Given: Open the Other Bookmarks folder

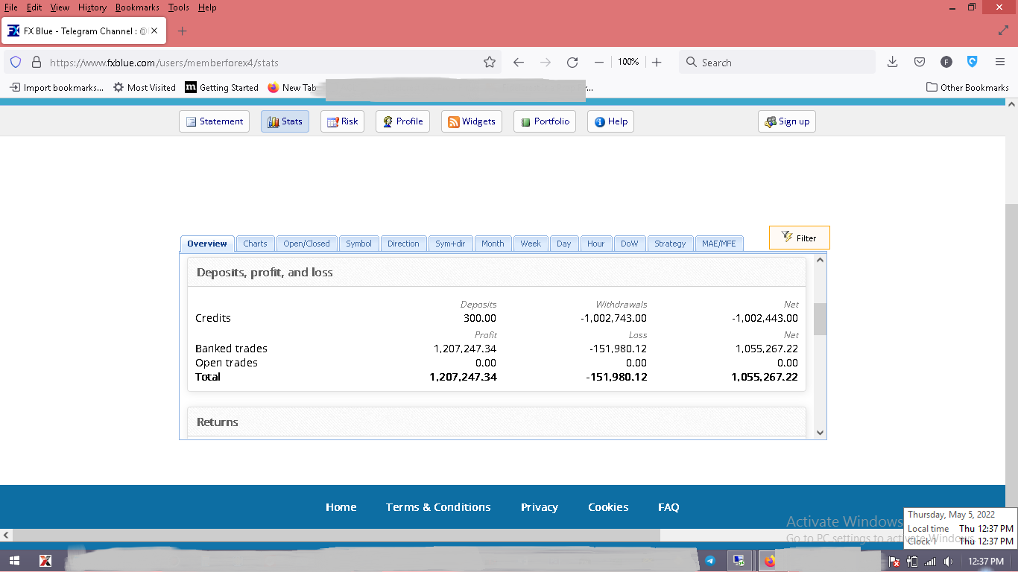Looking at the screenshot, I should click(x=967, y=87).
